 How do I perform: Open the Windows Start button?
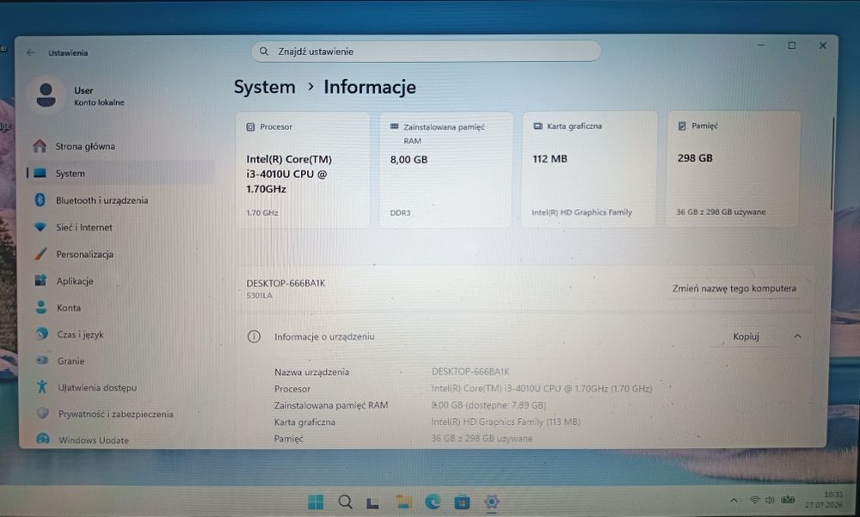[x=316, y=502]
